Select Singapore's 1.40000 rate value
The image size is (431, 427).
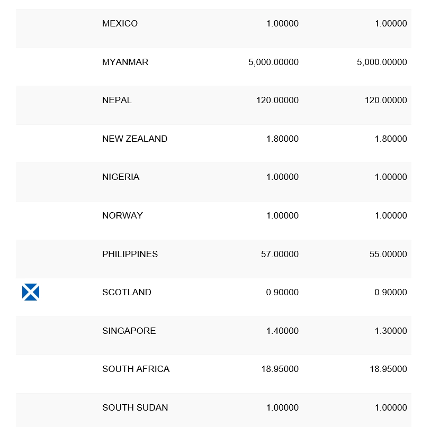tap(282, 331)
